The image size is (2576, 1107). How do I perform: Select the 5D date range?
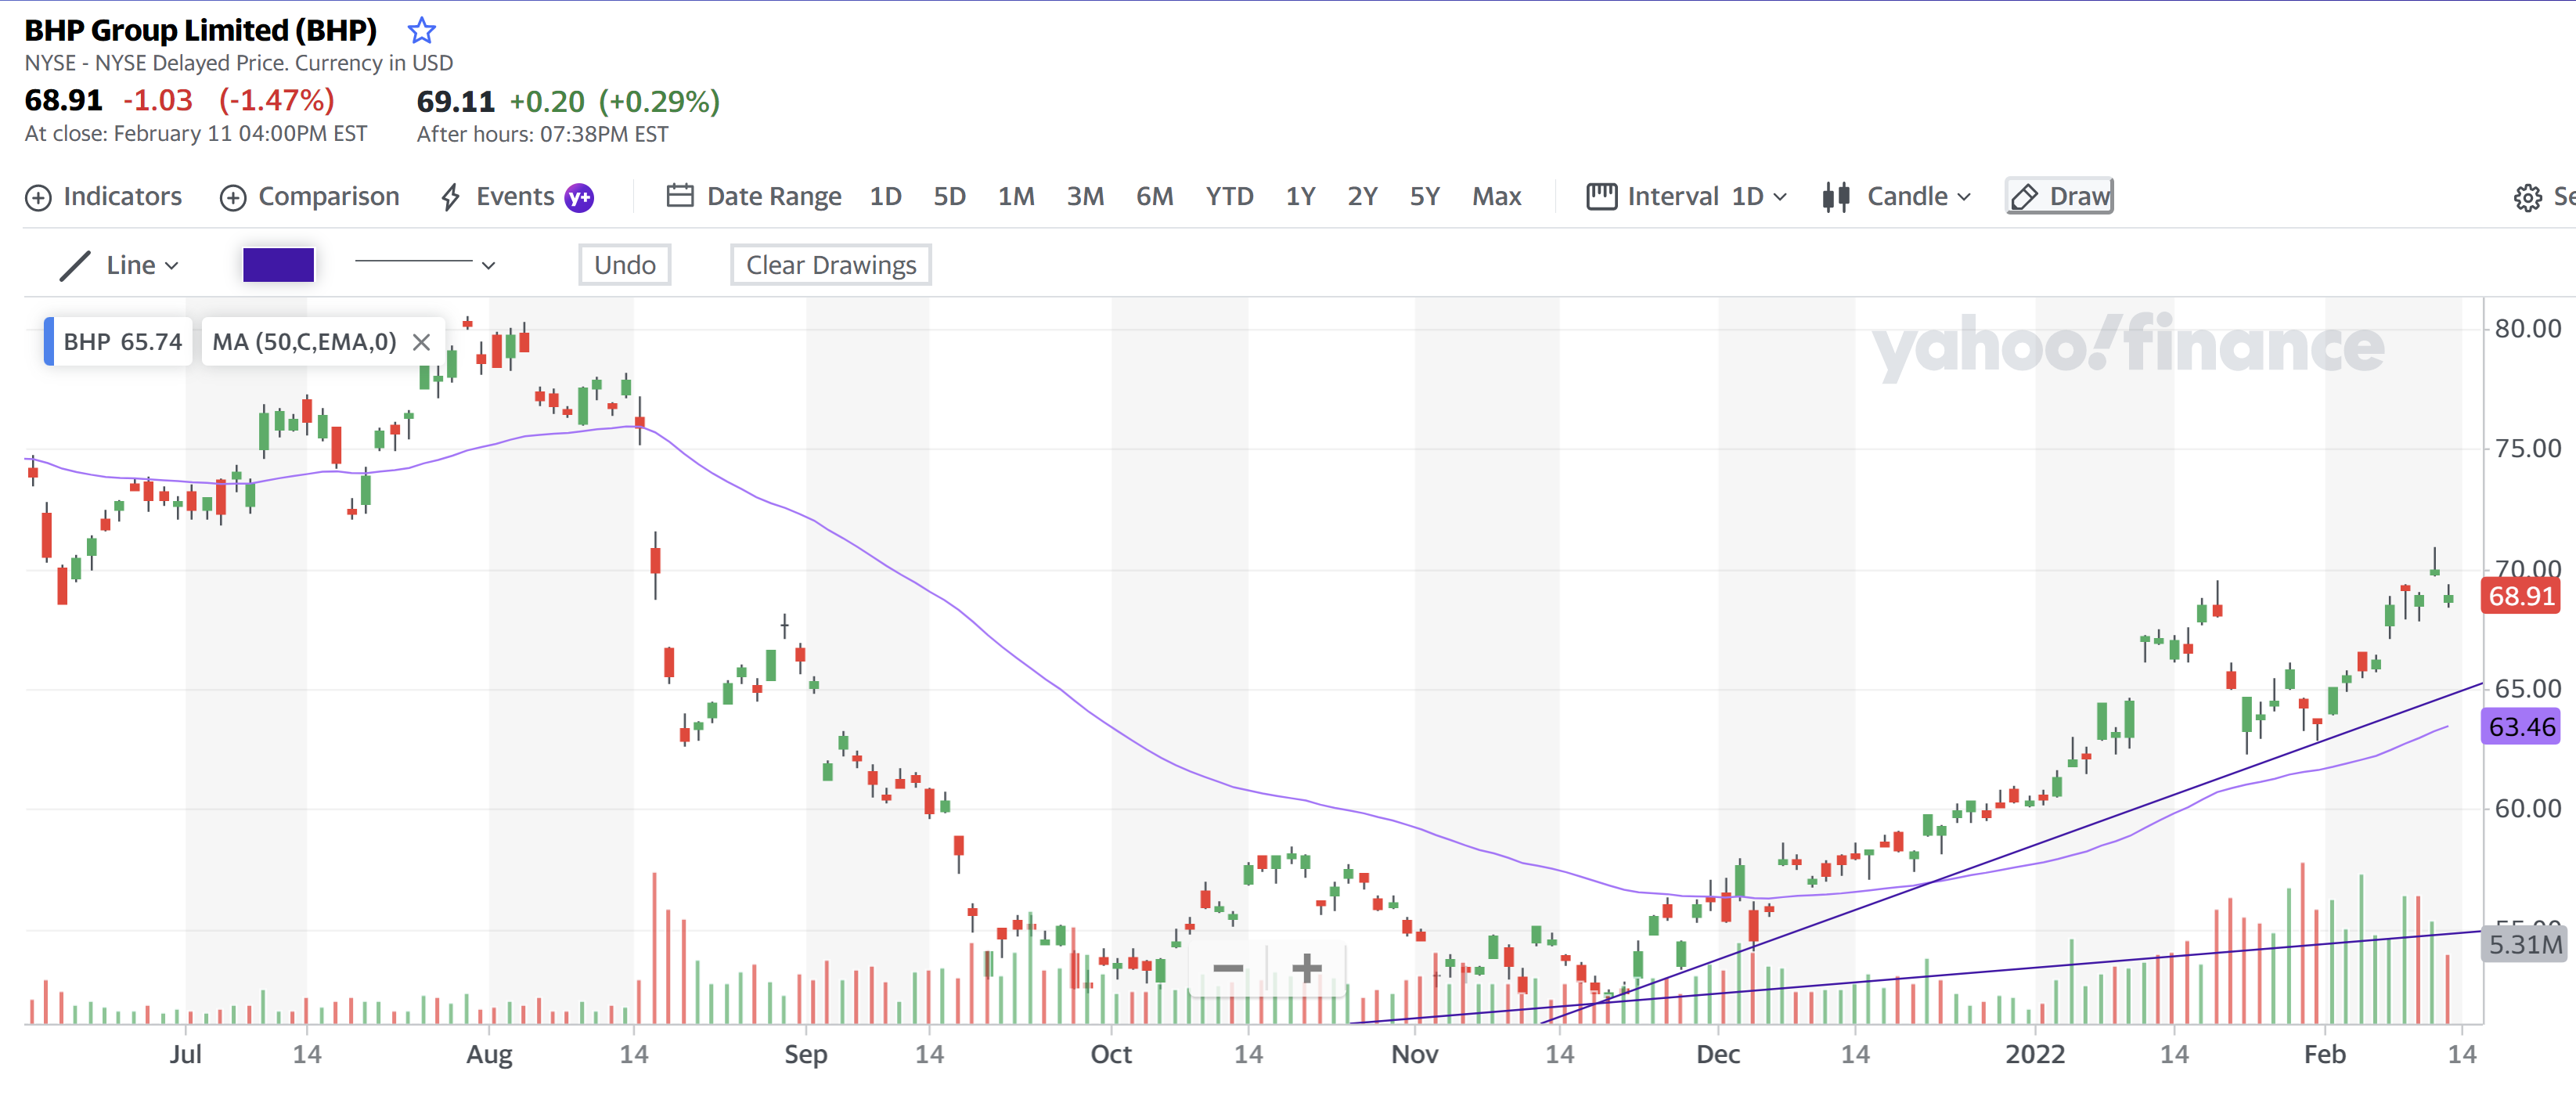[x=950, y=197]
